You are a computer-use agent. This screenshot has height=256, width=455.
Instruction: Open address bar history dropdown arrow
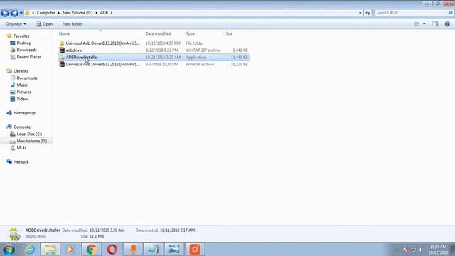pyautogui.click(x=360, y=13)
